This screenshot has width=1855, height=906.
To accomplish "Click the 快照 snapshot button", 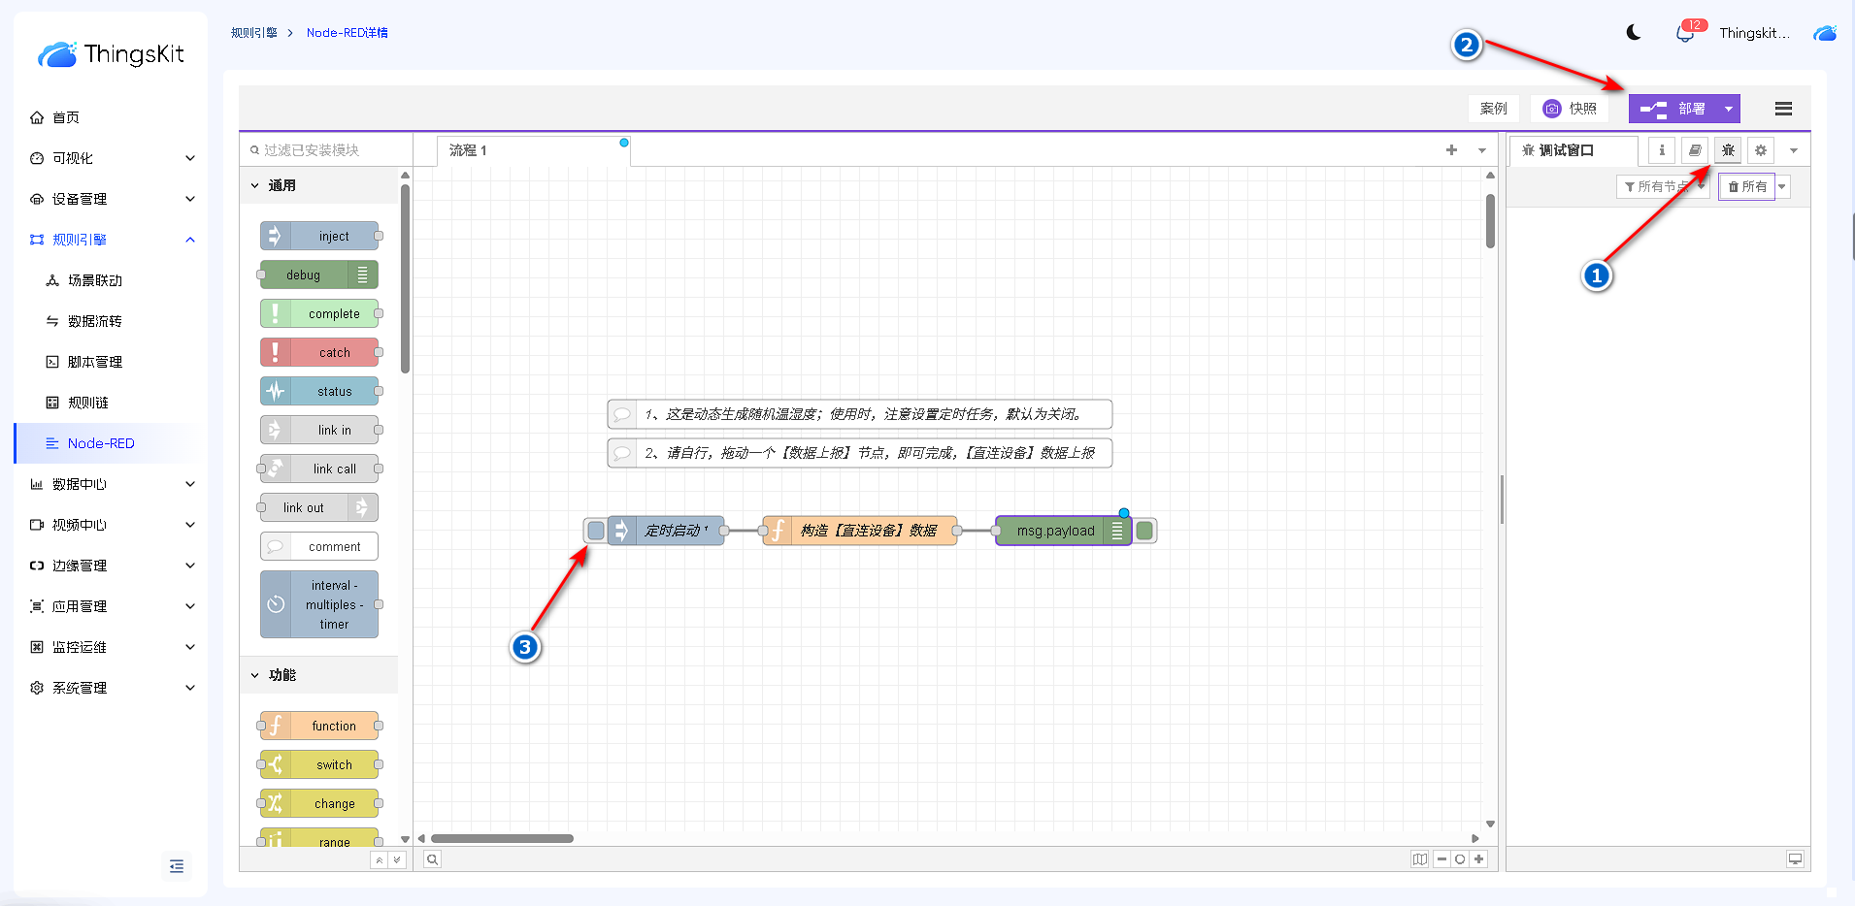I will pos(1570,109).
